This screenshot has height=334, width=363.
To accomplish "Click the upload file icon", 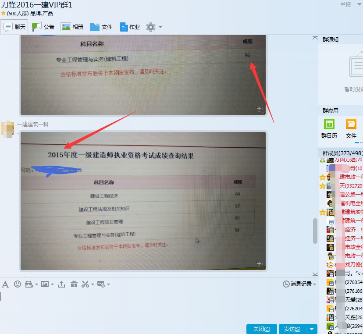I will 61,284.
